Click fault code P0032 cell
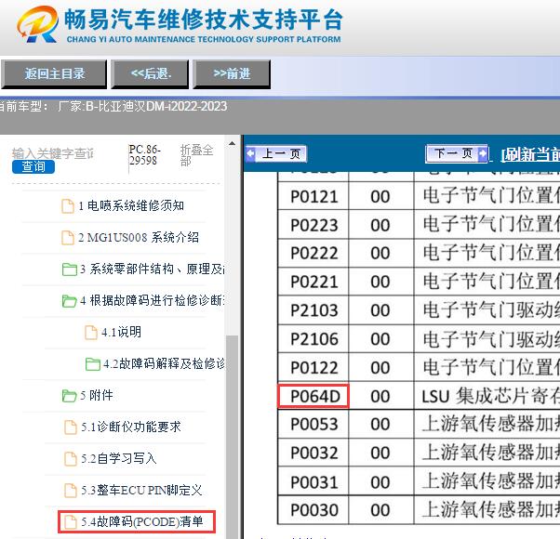 313,453
